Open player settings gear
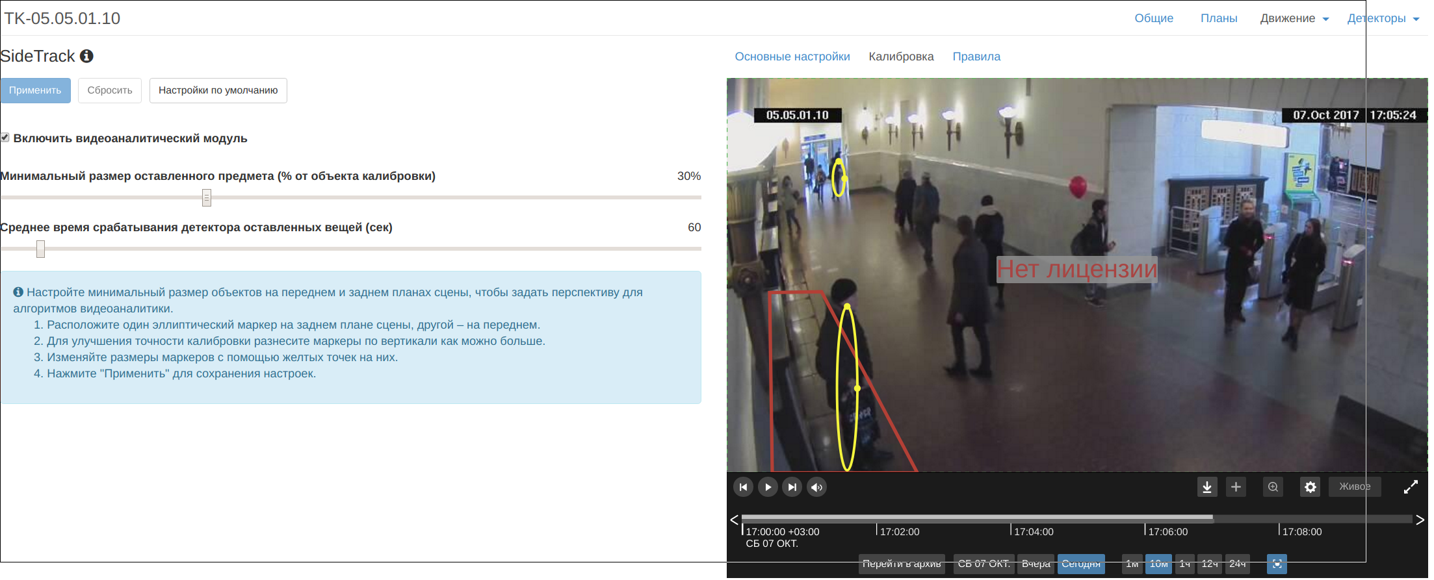Image resolution: width=1434 pixels, height=580 pixels. click(1310, 487)
